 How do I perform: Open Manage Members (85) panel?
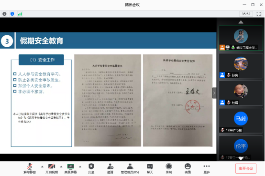[130, 168]
